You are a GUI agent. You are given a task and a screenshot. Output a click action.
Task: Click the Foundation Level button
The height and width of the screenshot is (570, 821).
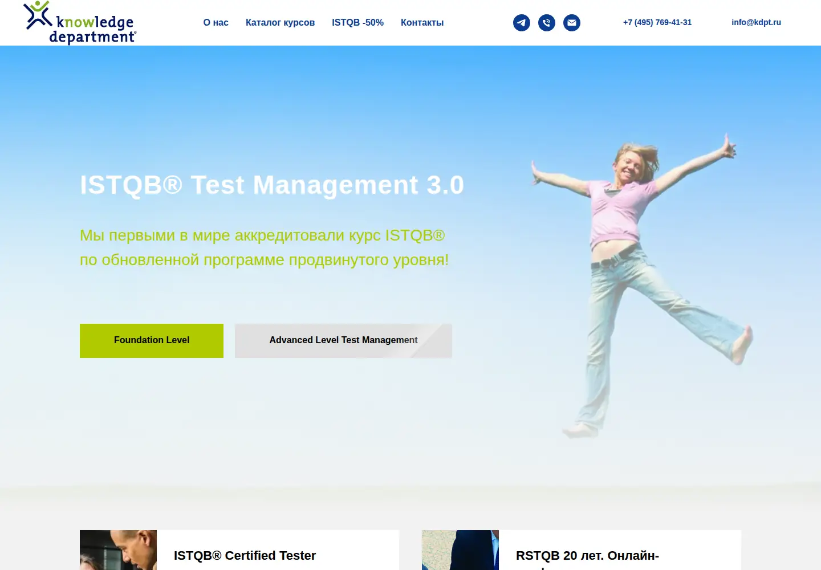(152, 341)
